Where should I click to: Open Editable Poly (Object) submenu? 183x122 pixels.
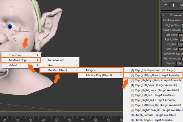(x=101, y=75)
